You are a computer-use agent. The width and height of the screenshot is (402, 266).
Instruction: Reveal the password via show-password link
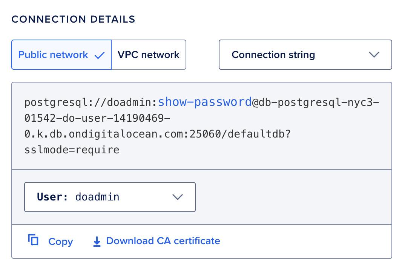click(205, 102)
